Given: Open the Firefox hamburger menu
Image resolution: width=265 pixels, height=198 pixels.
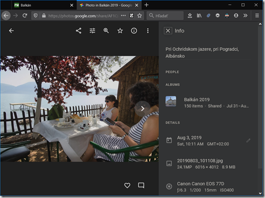Looking at the screenshot, I should pos(257,16).
